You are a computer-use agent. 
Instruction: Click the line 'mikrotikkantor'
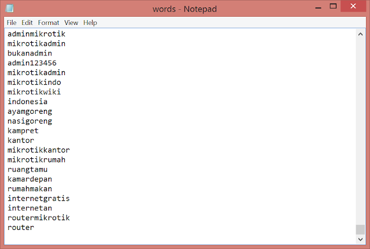tap(39, 150)
